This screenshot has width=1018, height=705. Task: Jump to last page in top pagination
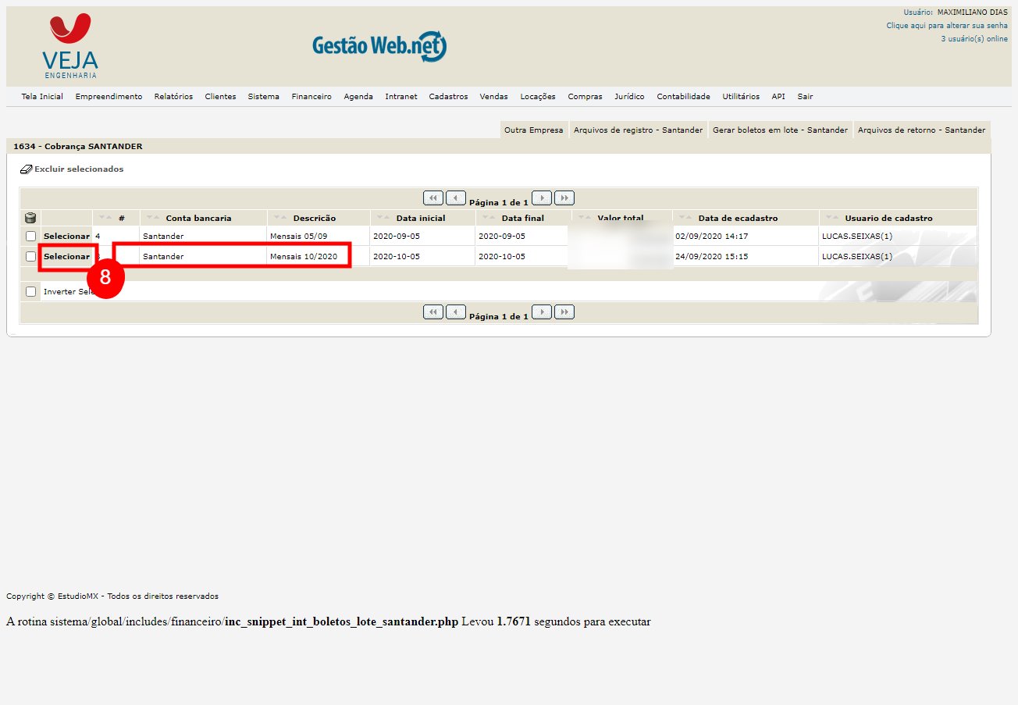[564, 198]
